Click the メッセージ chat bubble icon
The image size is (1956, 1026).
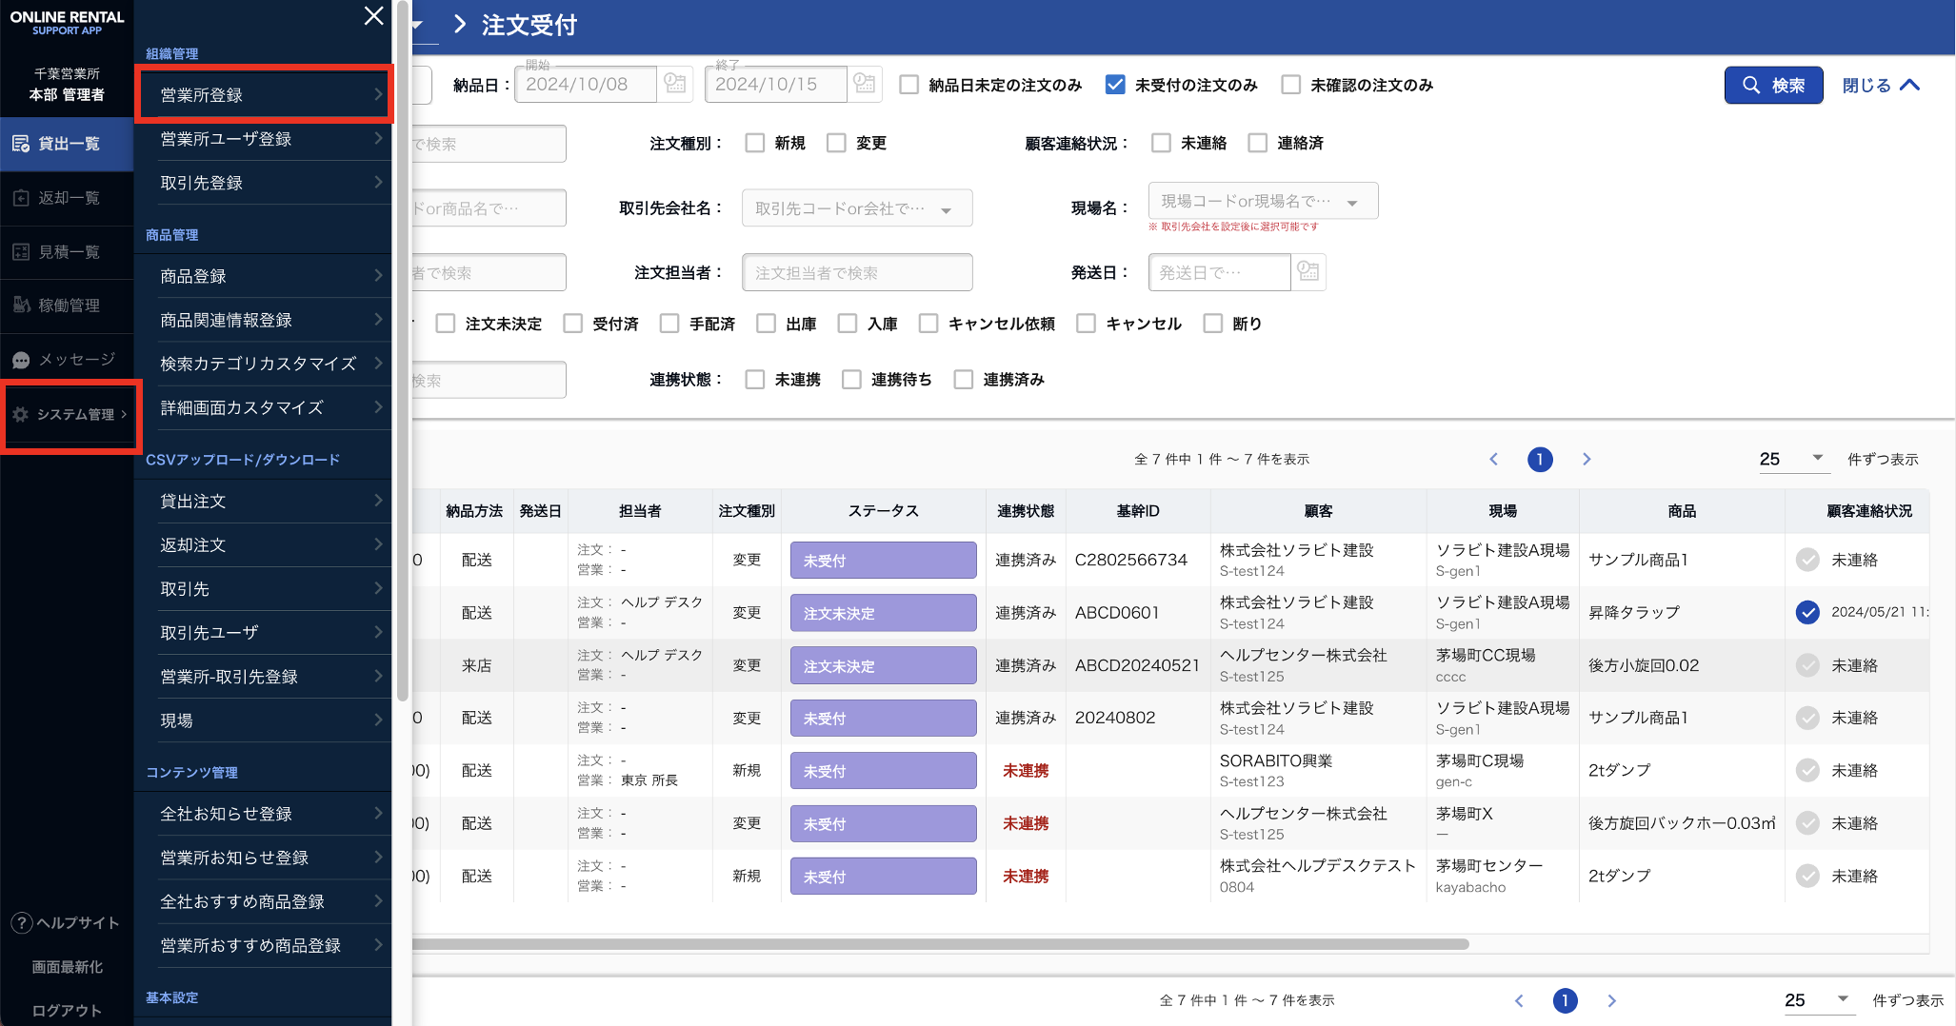click(x=21, y=360)
